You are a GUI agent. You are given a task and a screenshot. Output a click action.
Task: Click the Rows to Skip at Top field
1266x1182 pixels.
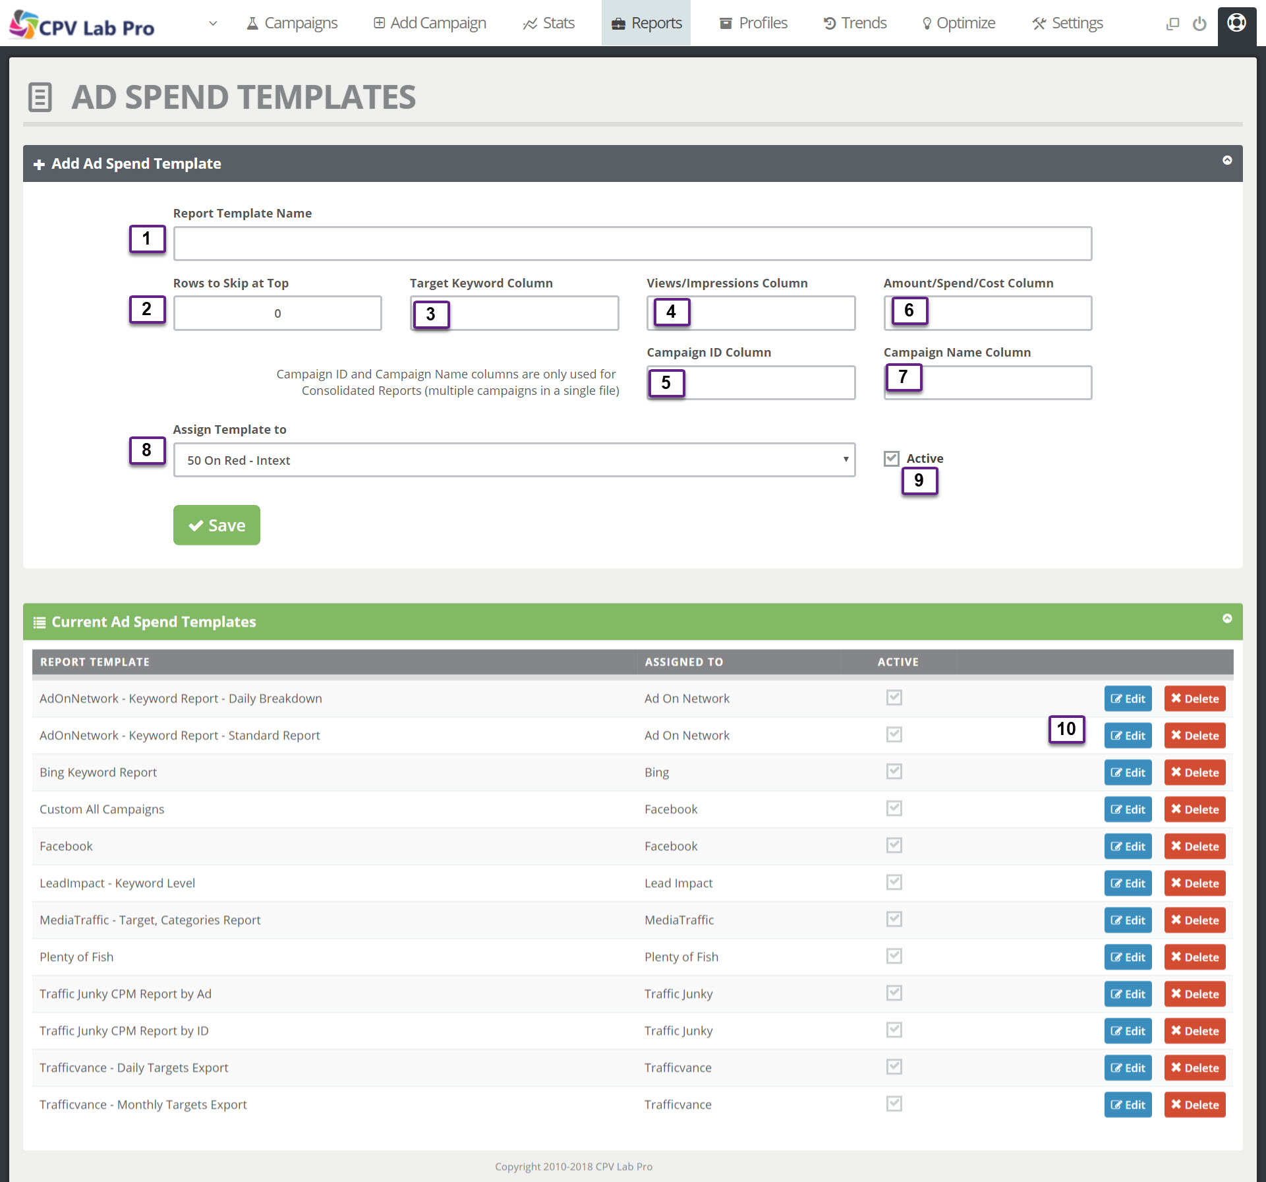point(277,313)
